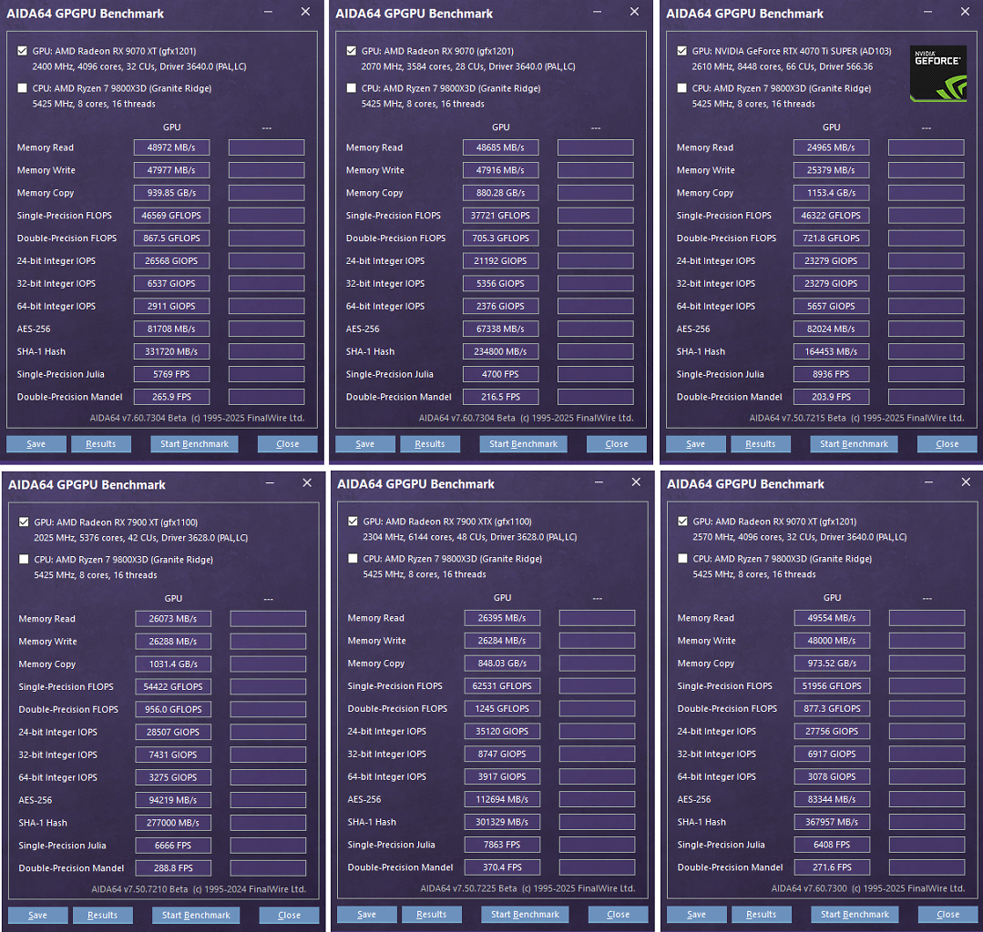Minimize the RX 9070 (28 CUs) benchmark window
Image resolution: width=983 pixels, height=932 pixels.
pos(597,12)
